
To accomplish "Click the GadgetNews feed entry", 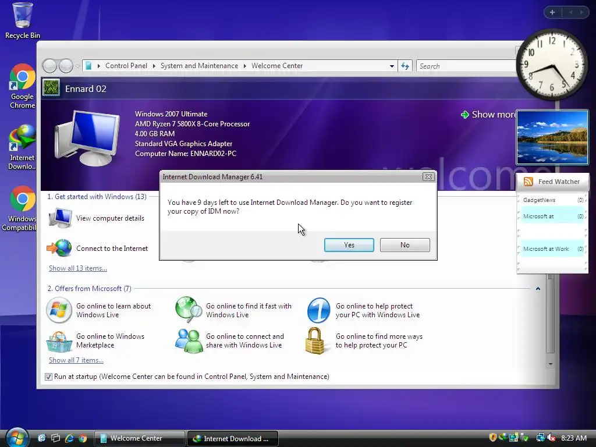I will pos(553,200).
